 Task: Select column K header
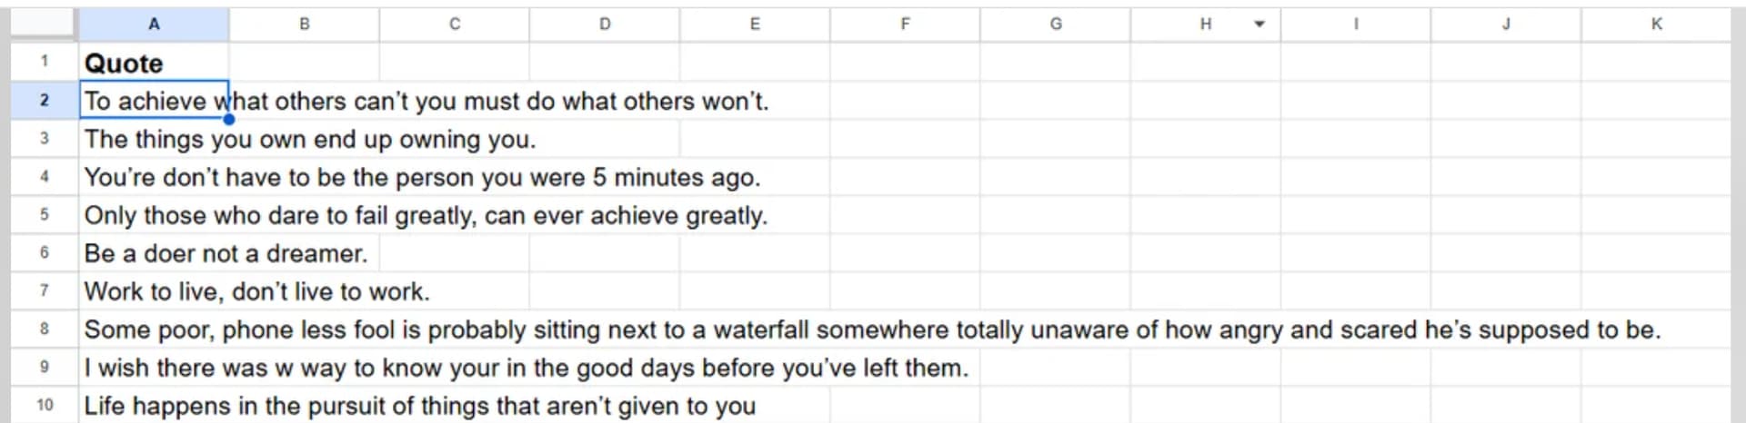pos(1656,25)
